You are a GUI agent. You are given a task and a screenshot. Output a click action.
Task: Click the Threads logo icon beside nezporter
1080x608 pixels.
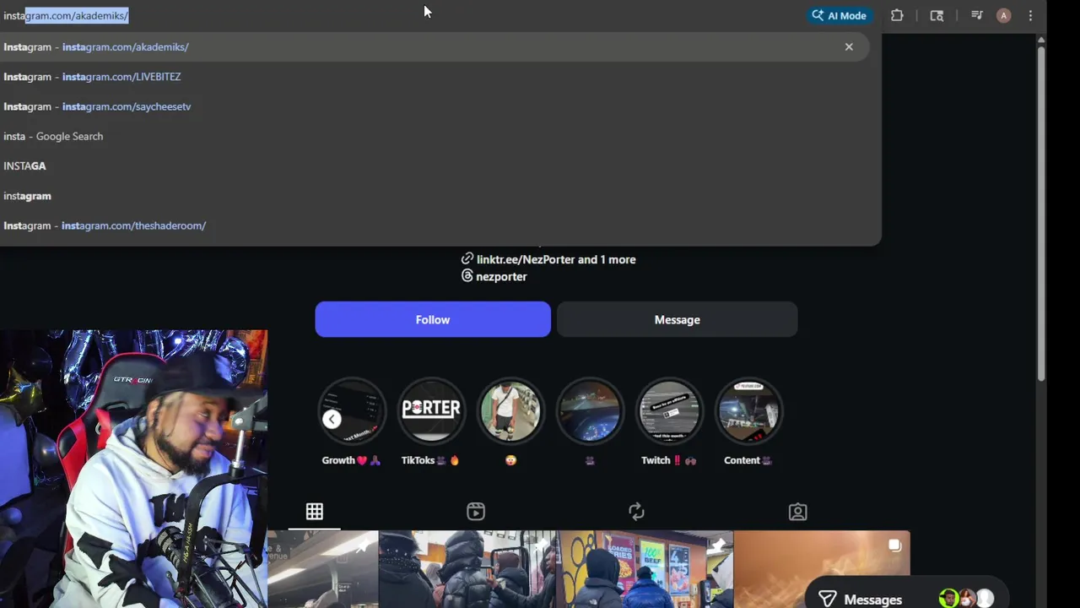[467, 276]
